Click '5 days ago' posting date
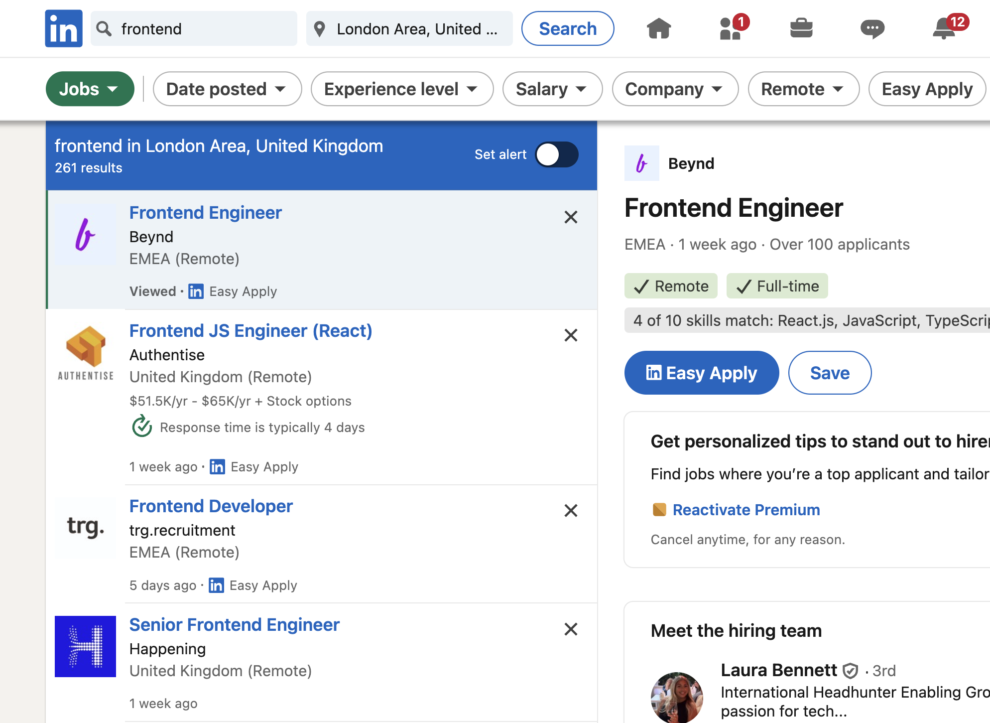 163,585
